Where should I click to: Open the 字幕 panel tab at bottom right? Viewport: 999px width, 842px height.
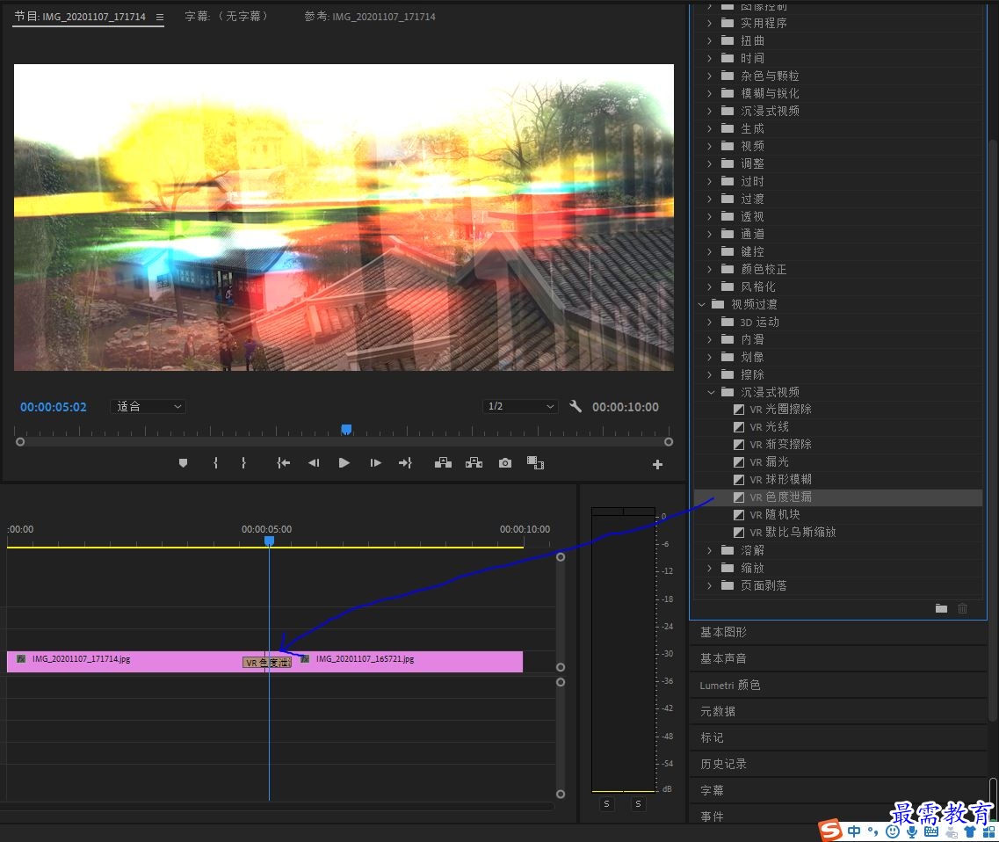[x=712, y=790]
